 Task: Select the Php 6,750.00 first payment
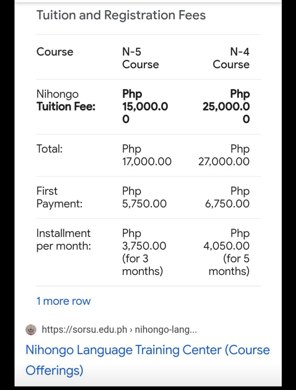(x=227, y=197)
